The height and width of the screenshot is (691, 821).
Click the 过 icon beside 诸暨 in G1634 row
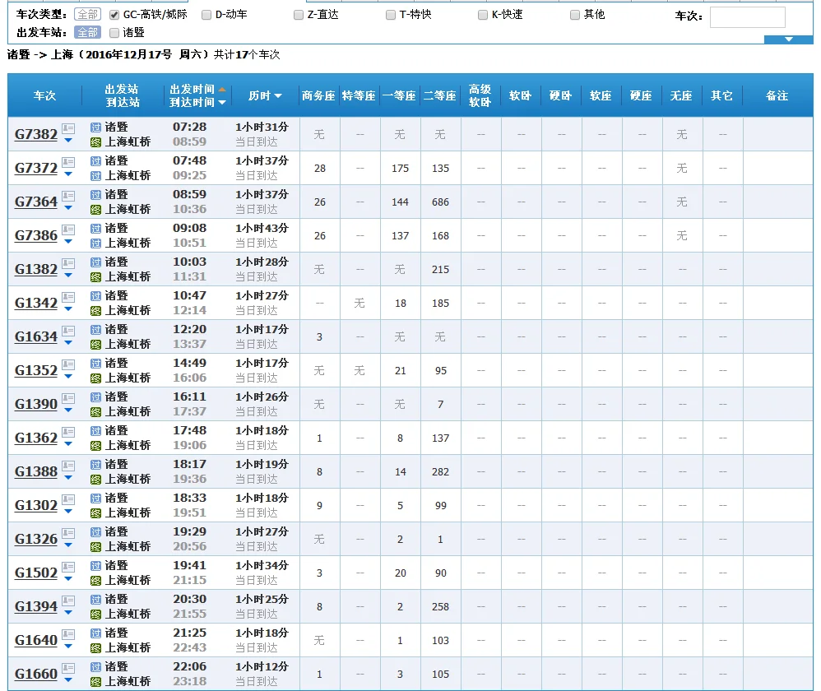pos(95,330)
